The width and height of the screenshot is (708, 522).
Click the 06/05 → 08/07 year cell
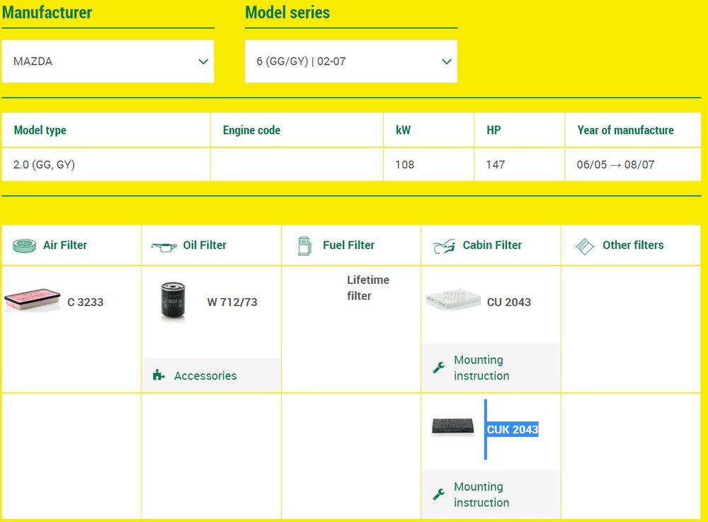633,164
